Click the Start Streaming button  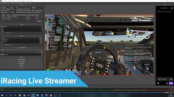tap(21, 60)
